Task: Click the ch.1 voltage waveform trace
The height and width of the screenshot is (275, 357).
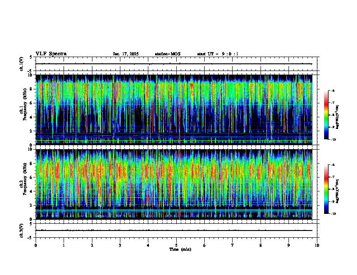Action: 174,64
